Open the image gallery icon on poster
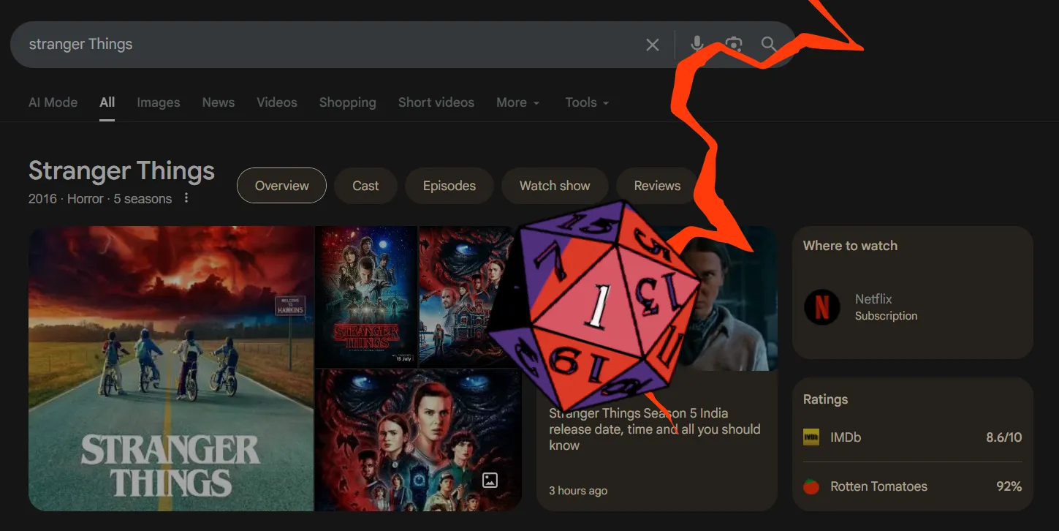Image resolution: width=1059 pixels, height=531 pixels. pos(490,481)
